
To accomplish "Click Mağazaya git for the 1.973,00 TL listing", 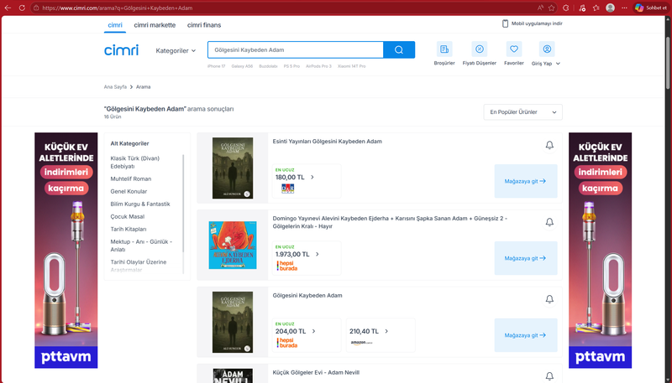I will [525, 258].
